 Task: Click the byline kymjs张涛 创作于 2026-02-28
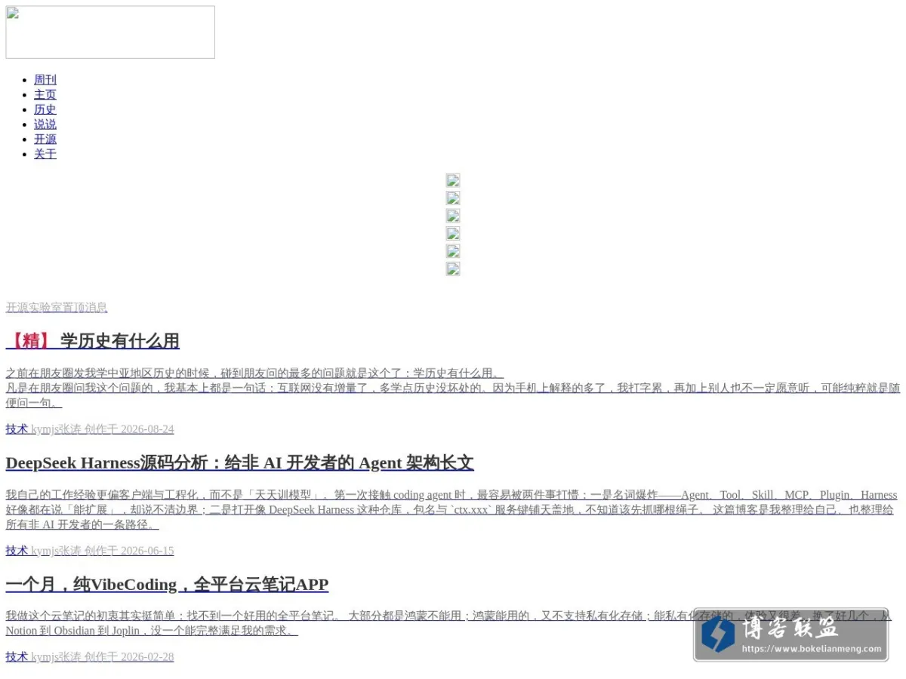click(103, 657)
